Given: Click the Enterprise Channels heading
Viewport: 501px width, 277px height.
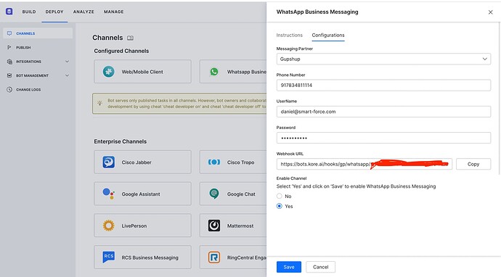Looking at the screenshot, I should click(x=120, y=141).
